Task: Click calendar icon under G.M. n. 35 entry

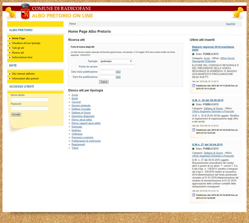Action: (x=194, y=130)
